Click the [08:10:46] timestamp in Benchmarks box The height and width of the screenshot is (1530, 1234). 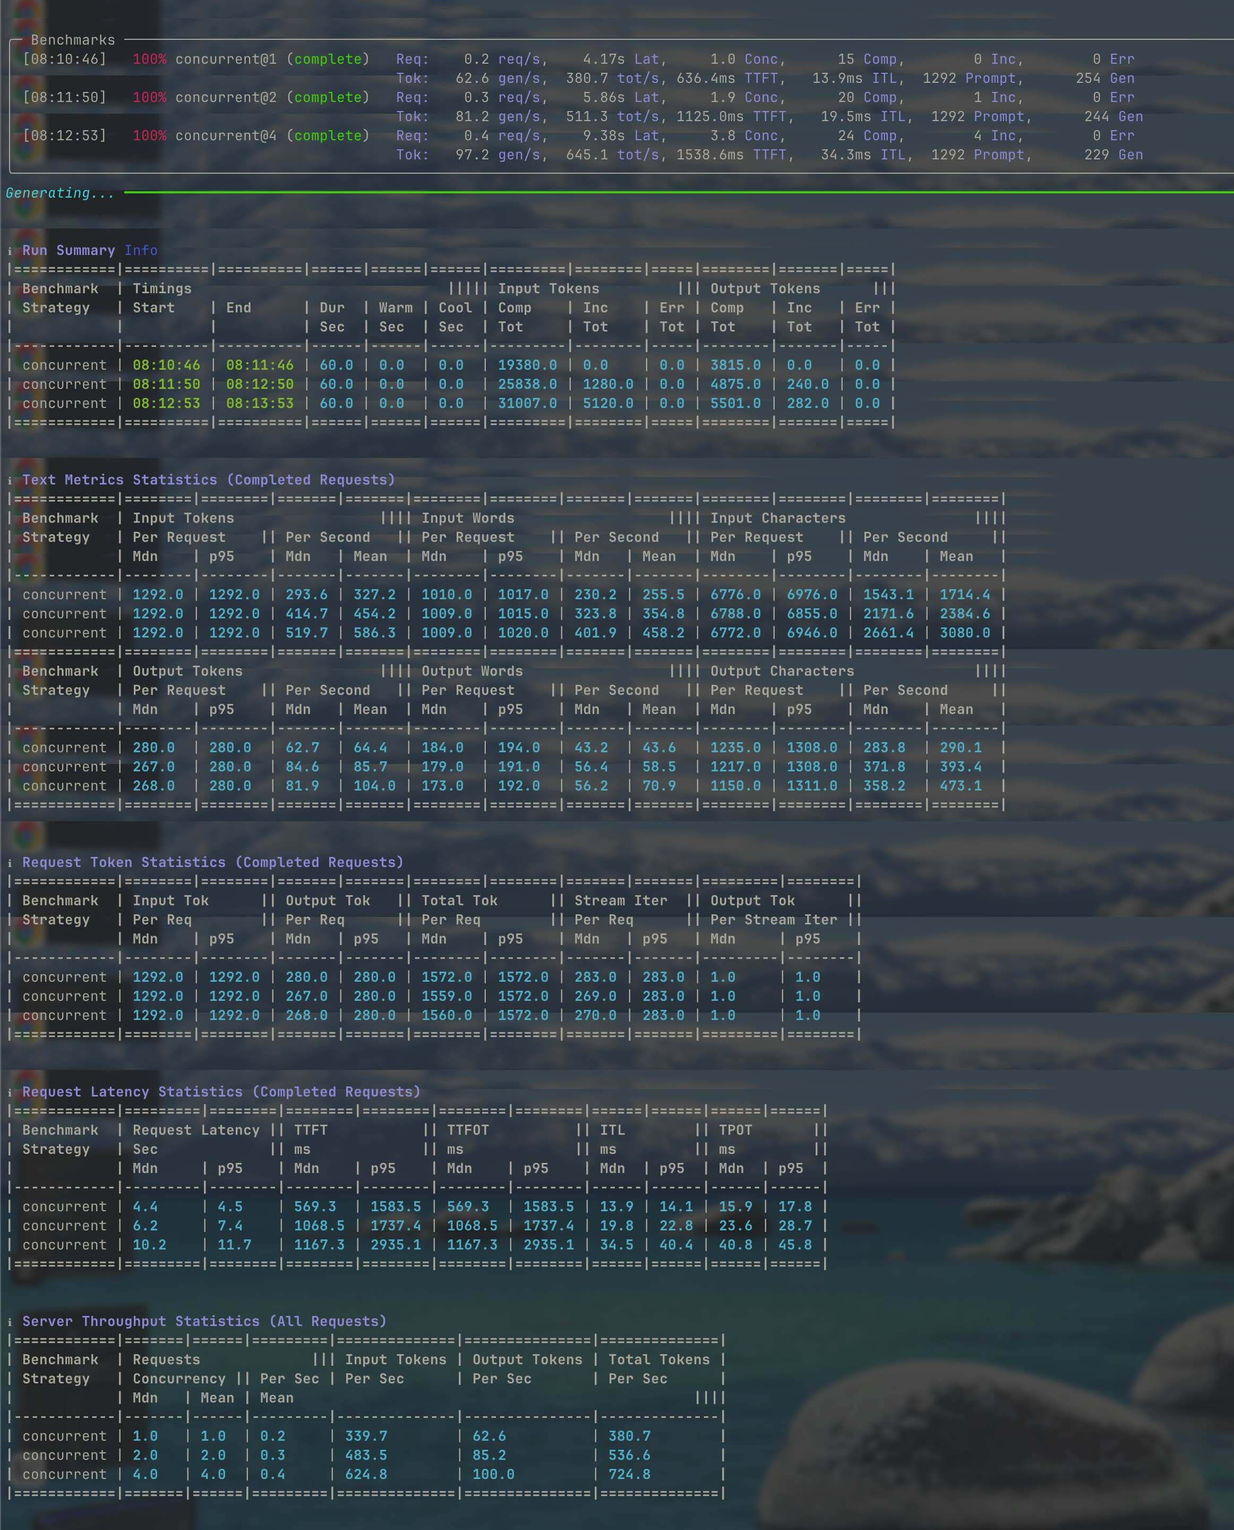65,59
